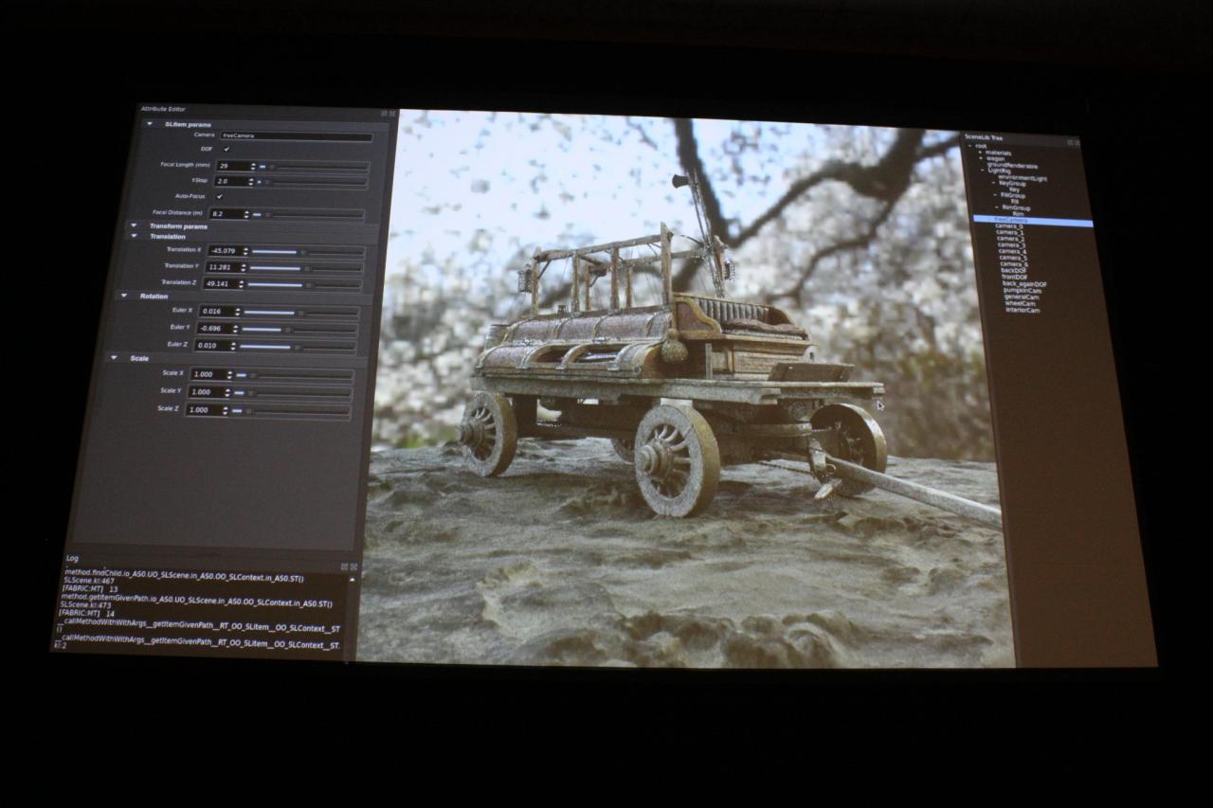Select camera_0 in the tree

[1009, 225]
